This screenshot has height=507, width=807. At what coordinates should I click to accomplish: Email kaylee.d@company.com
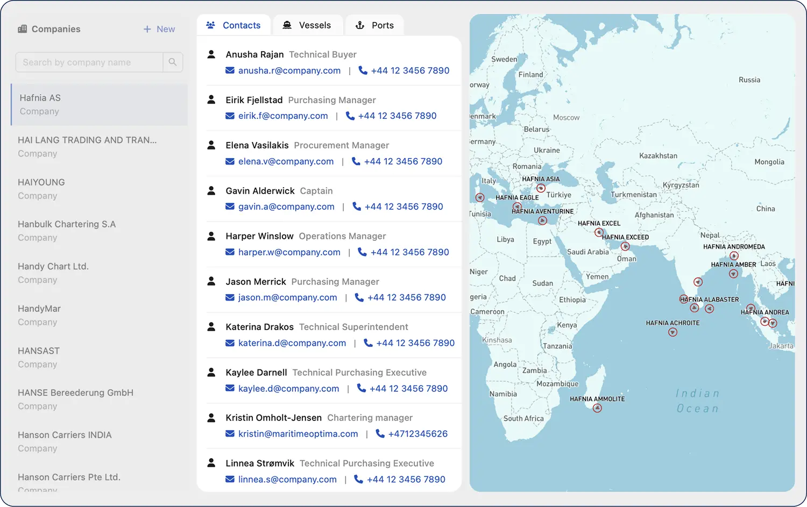pyautogui.click(x=289, y=388)
